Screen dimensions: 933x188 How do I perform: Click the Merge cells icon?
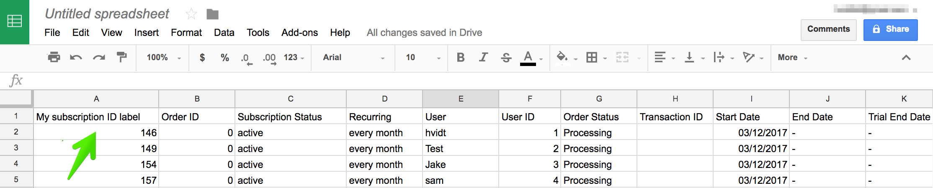coord(622,57)
